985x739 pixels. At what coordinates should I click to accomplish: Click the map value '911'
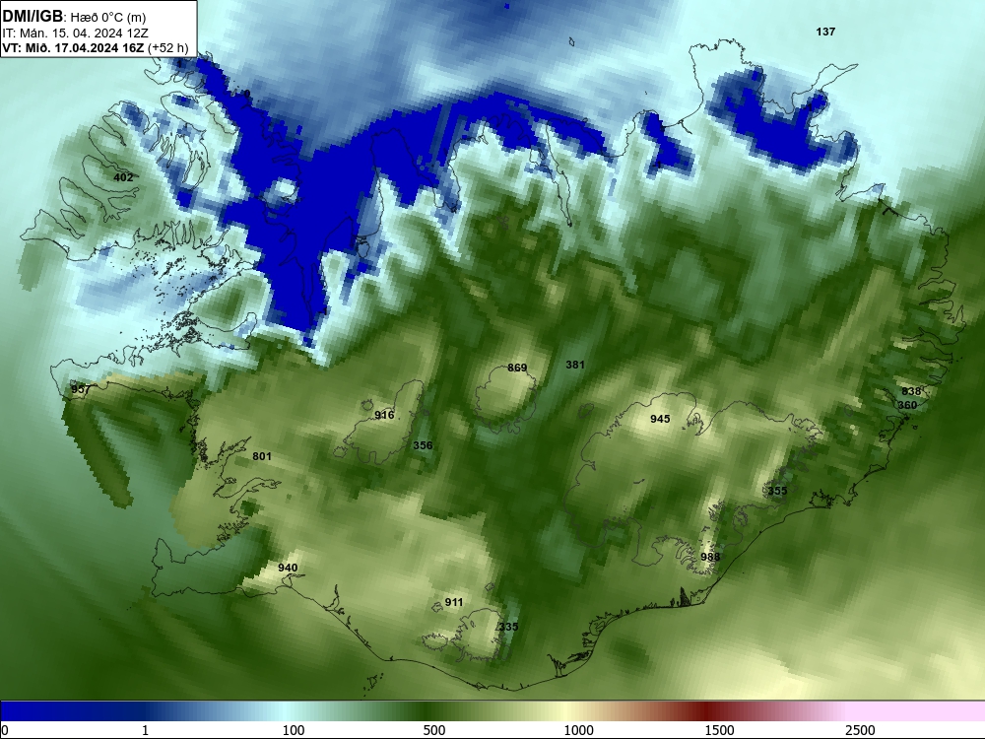coord(453,602)
